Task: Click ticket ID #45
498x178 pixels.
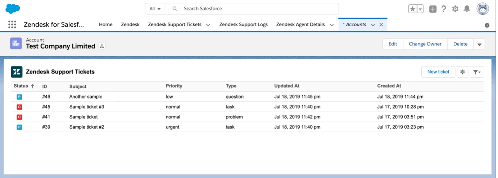Action: coord(46,107)
